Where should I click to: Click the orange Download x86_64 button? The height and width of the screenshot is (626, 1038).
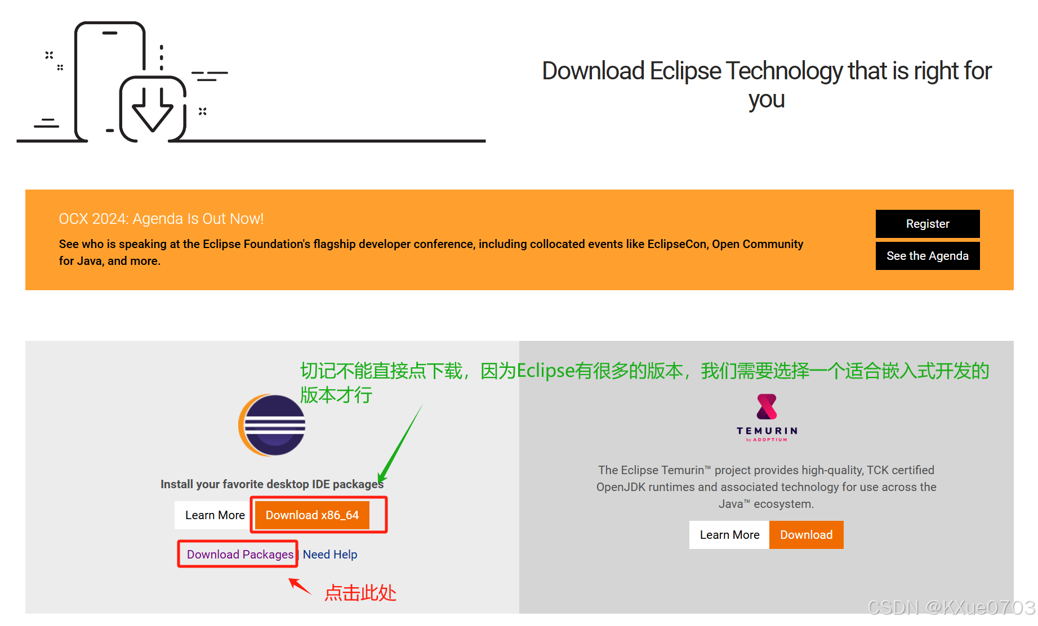pos(312,515)
